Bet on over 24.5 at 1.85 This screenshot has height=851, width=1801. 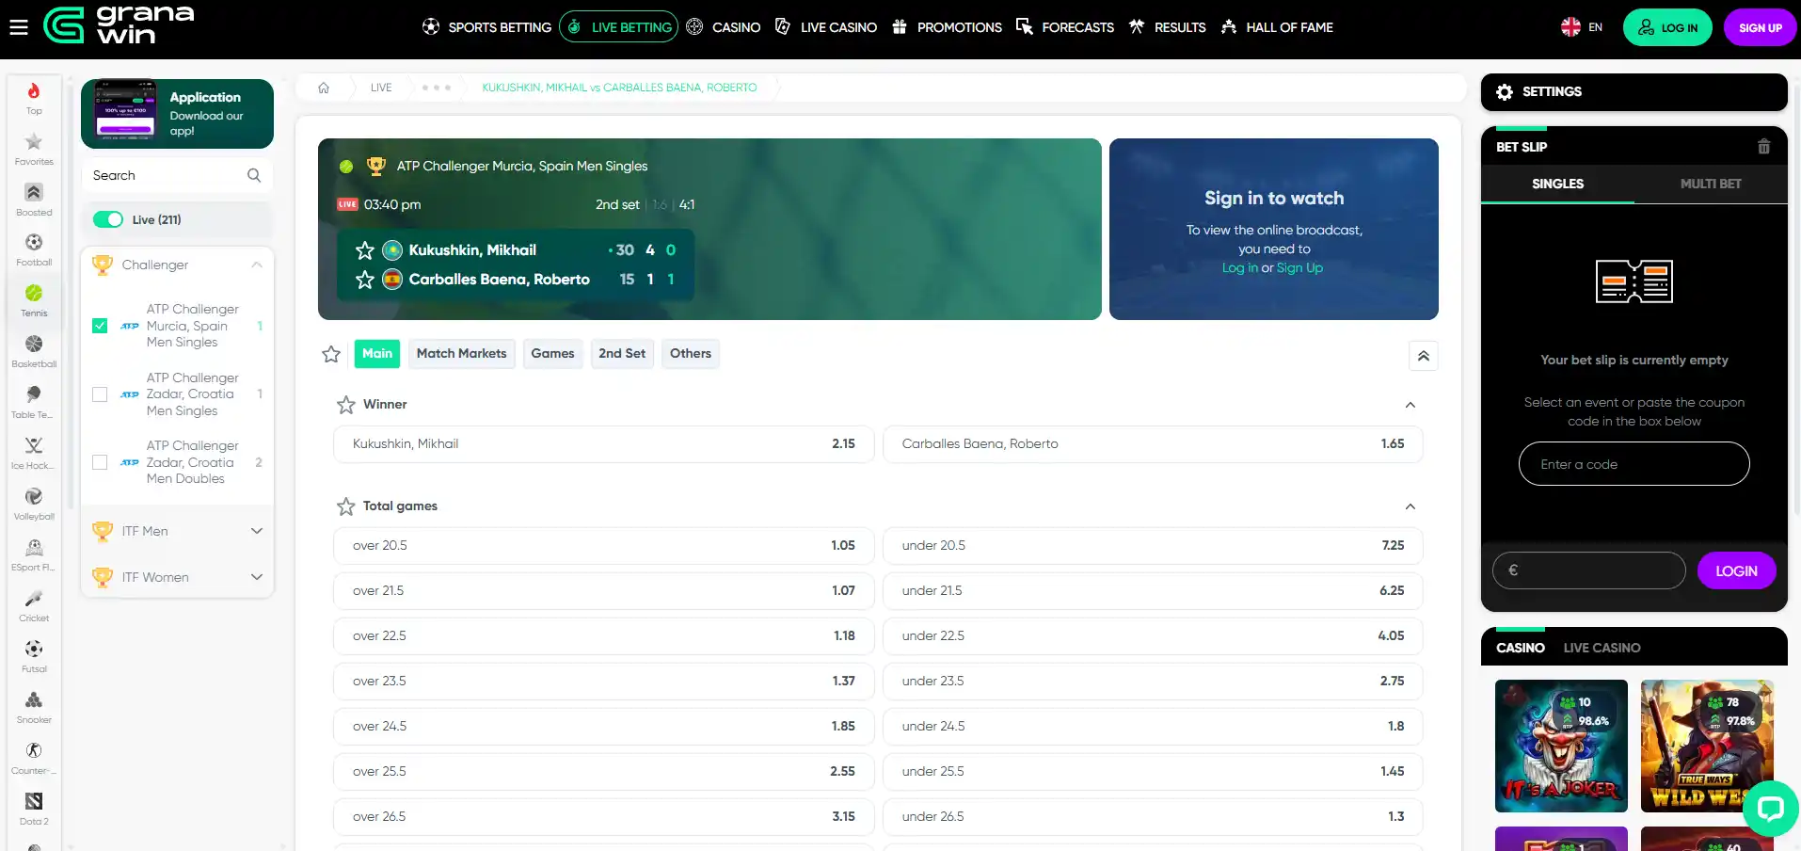click(x=603, y=727)
